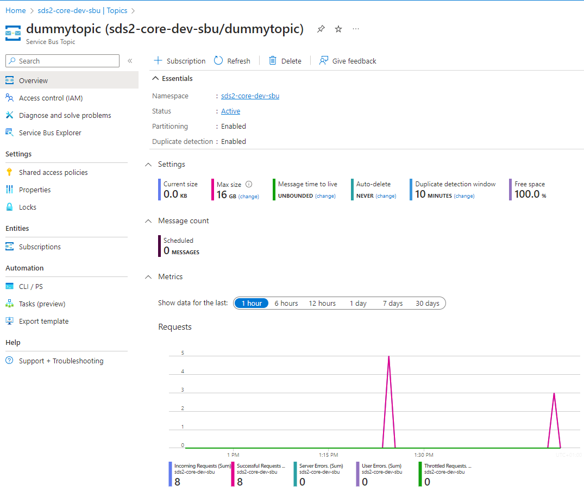Add a new Subscription
584x491 pixels.
point(180,61)
